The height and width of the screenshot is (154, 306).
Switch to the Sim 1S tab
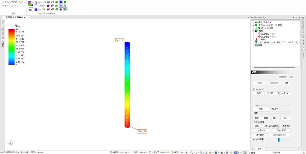click(261, 149)
